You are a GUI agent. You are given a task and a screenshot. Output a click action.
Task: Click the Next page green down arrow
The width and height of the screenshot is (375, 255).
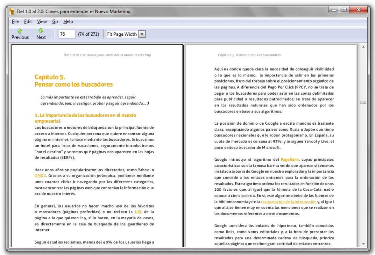pyautogui.click(x=41, y=31)
